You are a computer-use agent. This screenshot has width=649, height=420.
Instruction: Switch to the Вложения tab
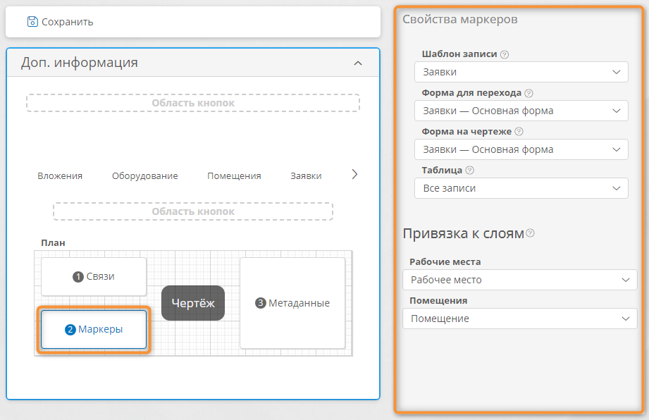(60, 176)
